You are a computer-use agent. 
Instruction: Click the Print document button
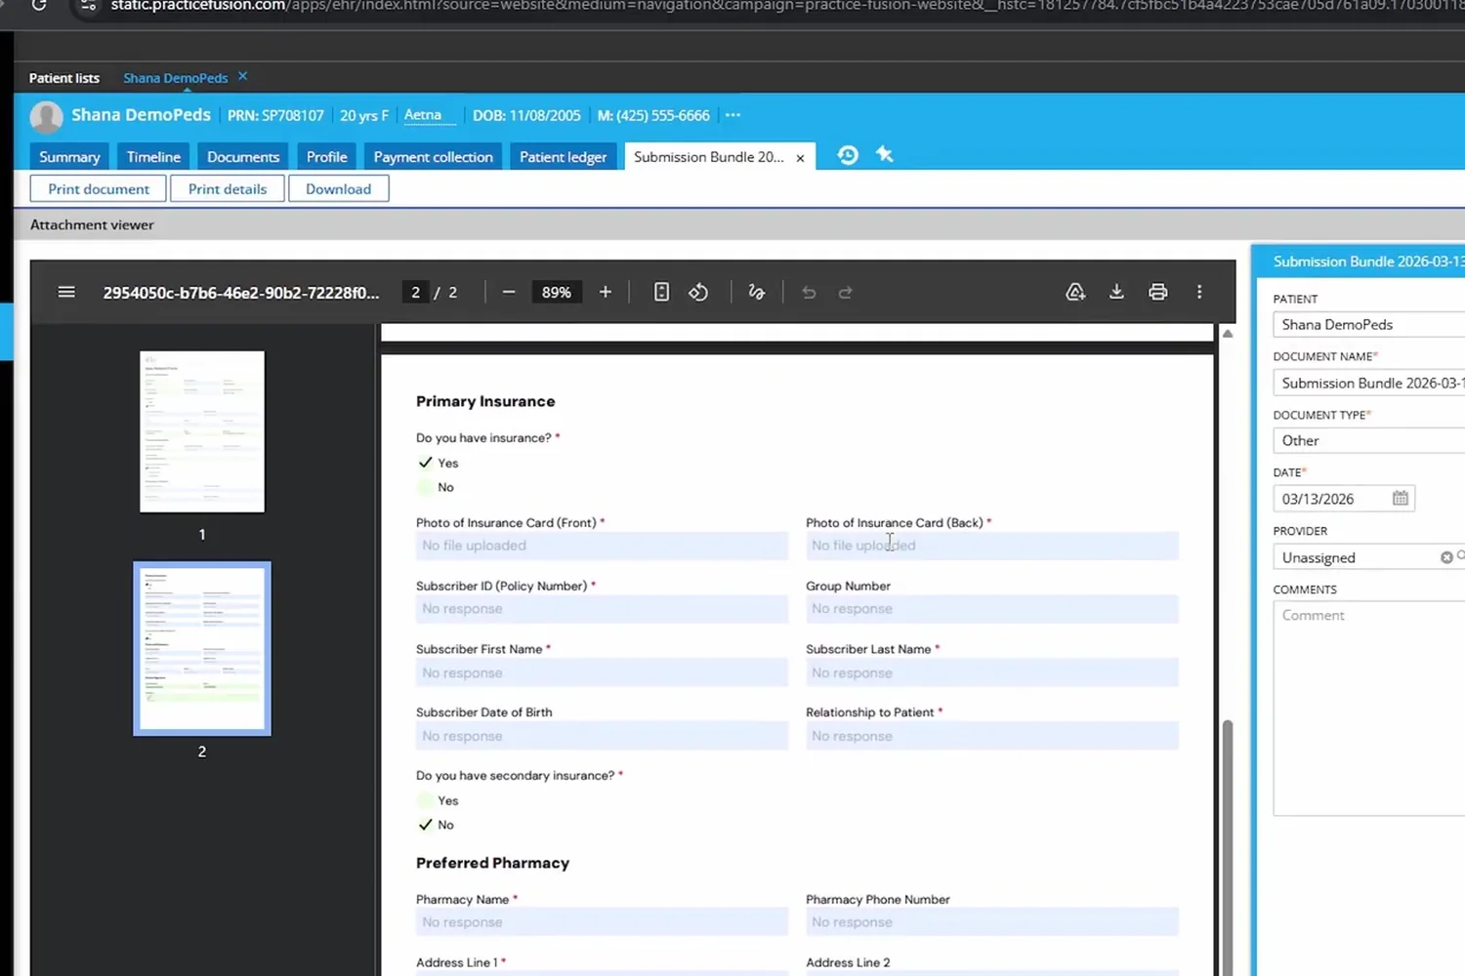coord(99,188)
